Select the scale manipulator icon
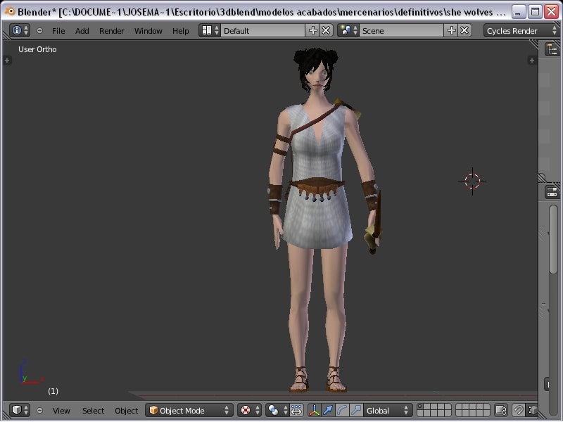 (356, 410)
